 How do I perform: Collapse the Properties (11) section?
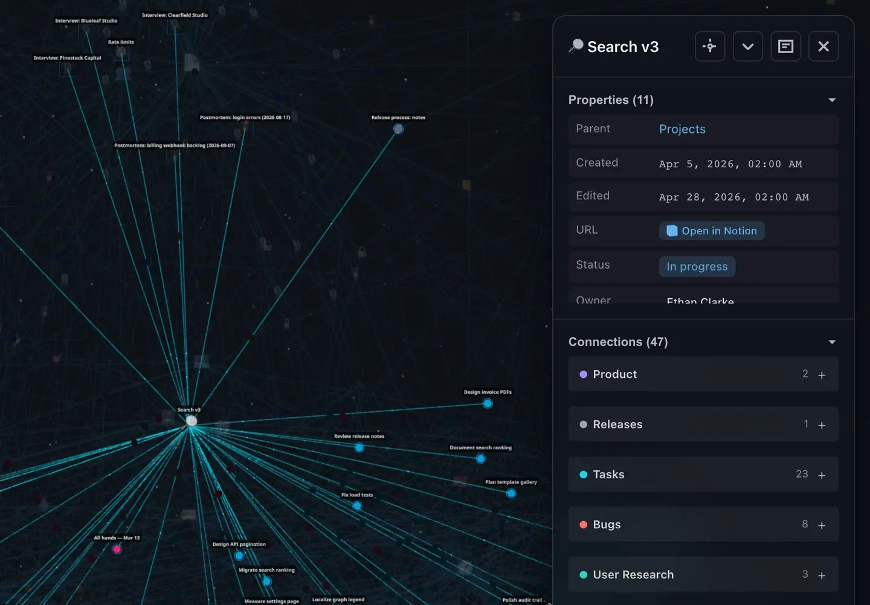click(x=832, y=100)
